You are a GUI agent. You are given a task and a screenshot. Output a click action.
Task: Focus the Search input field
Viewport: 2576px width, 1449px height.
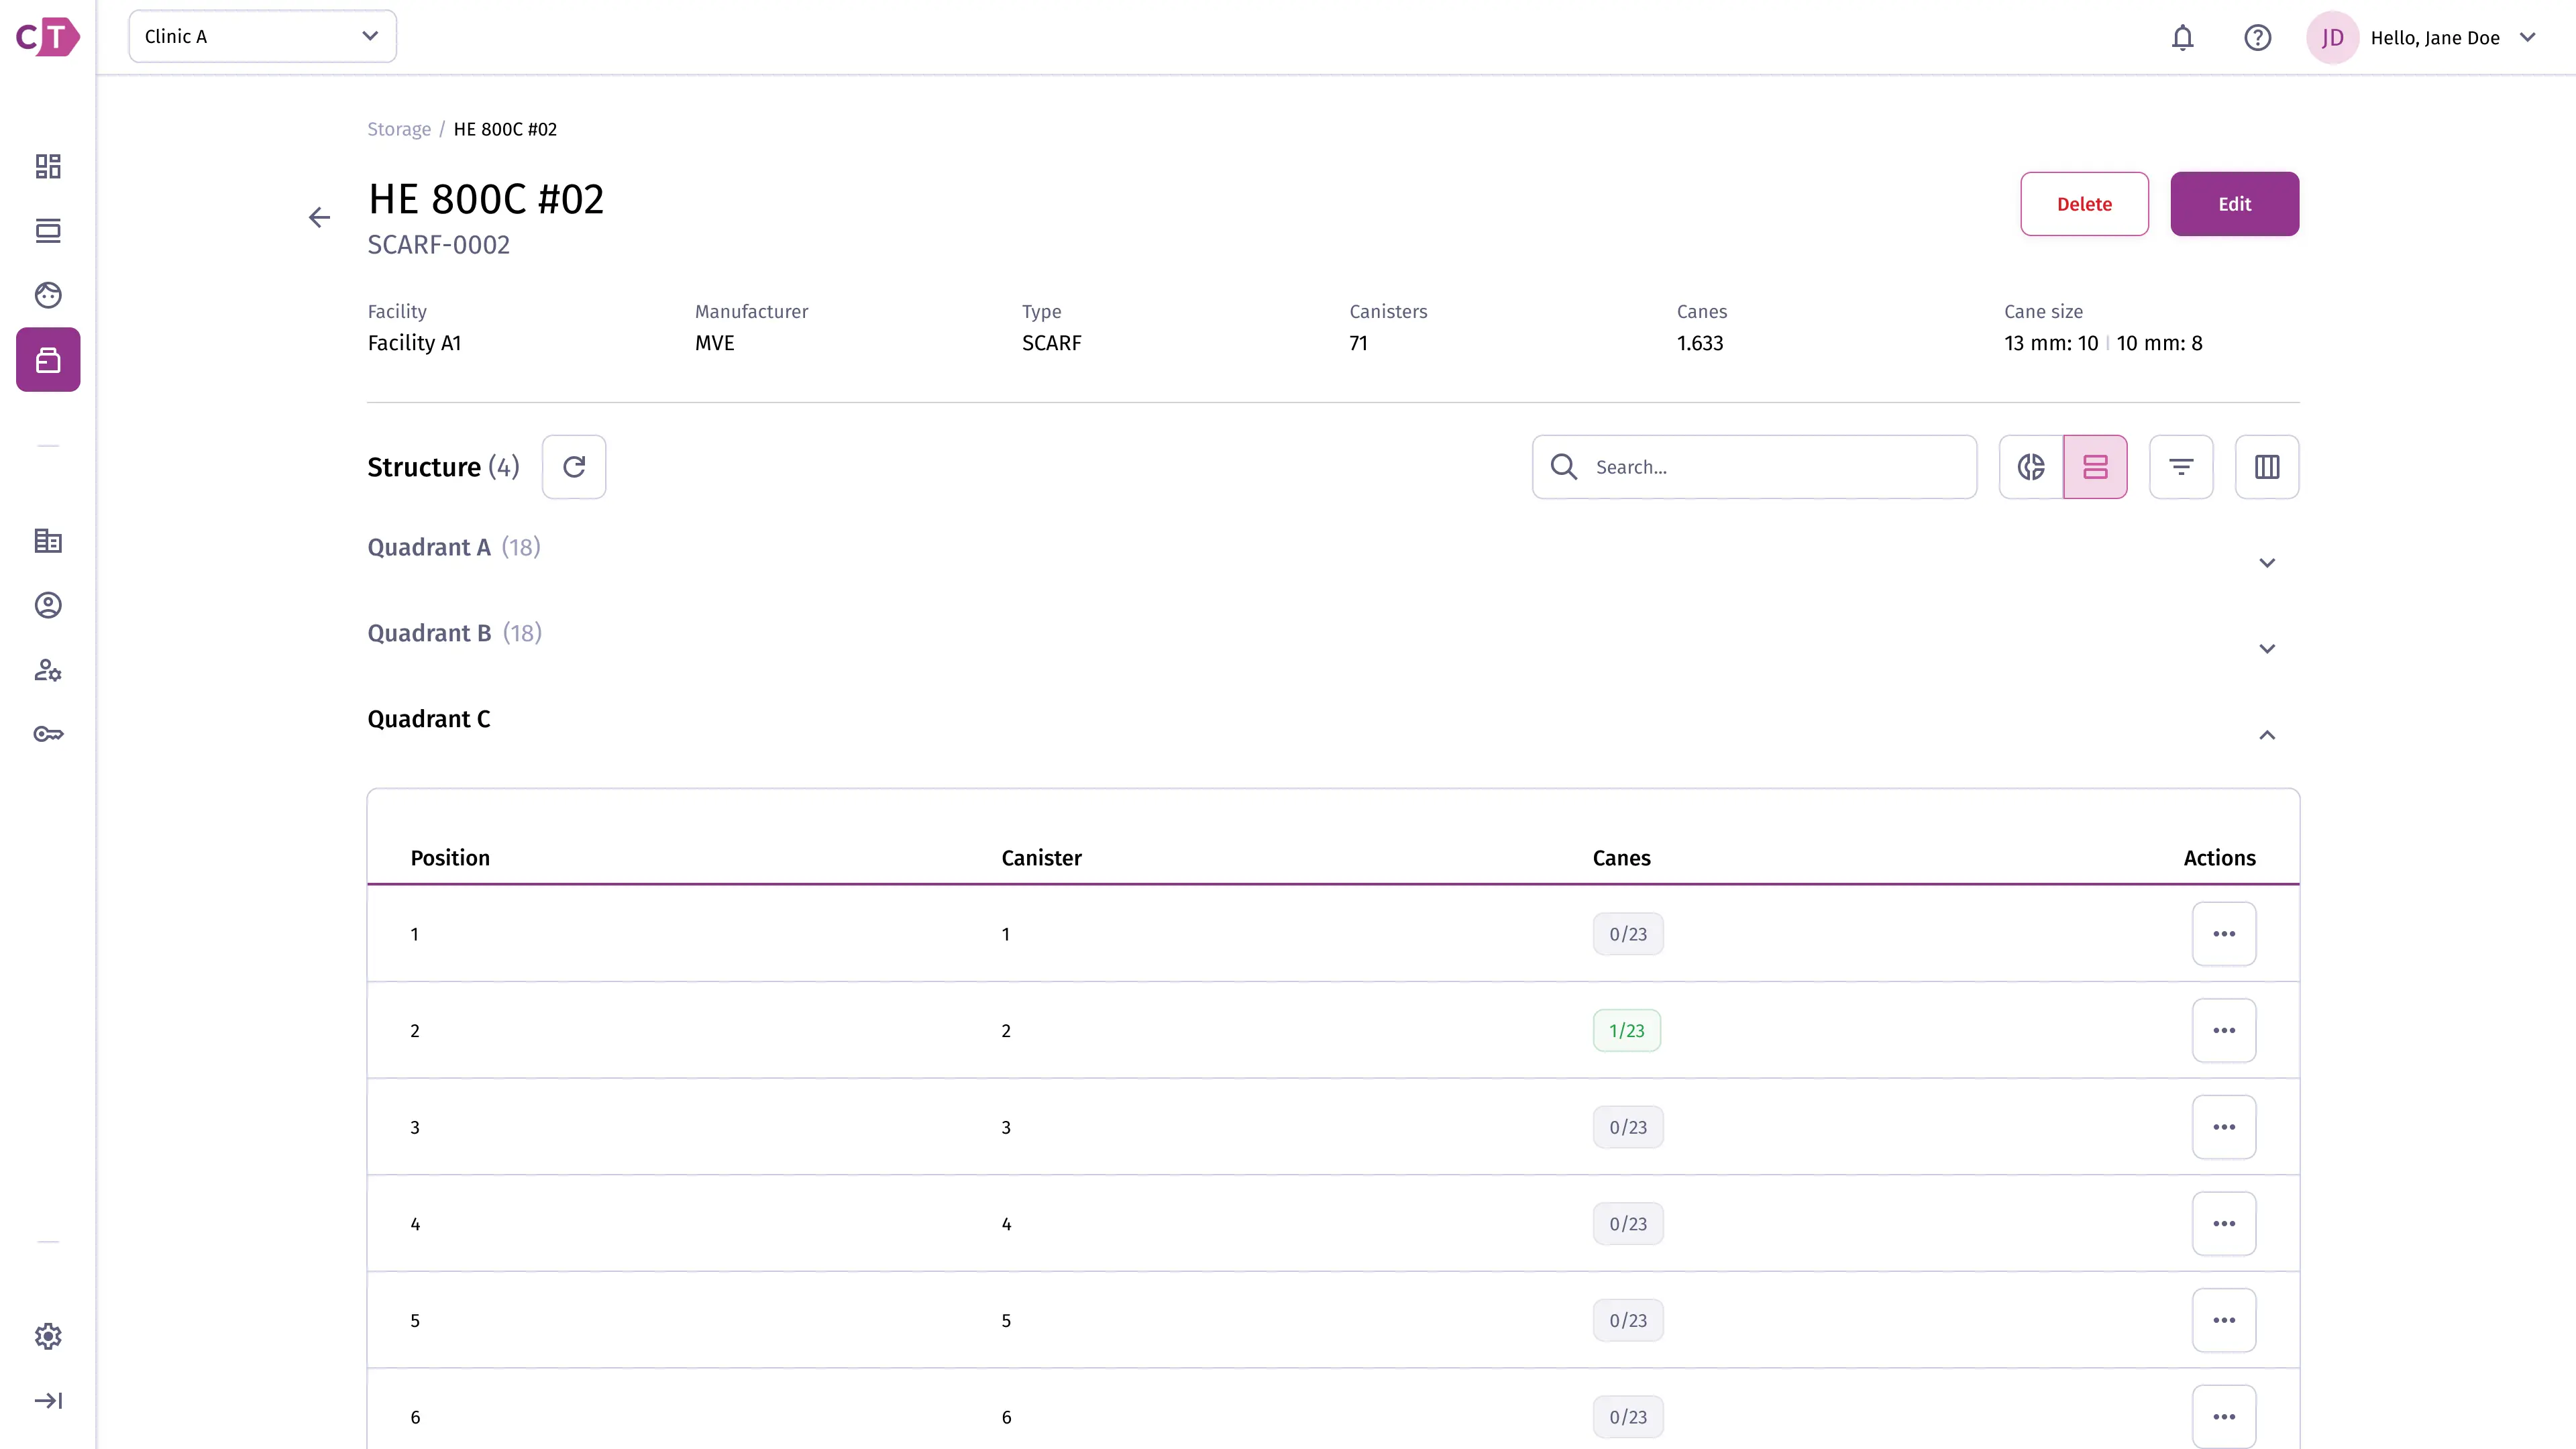(1754, 467)
